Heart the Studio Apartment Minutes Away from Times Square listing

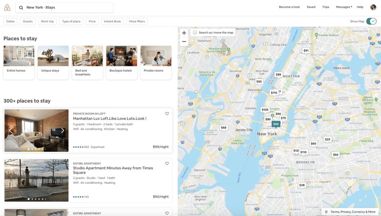click(x=167, y=163)
